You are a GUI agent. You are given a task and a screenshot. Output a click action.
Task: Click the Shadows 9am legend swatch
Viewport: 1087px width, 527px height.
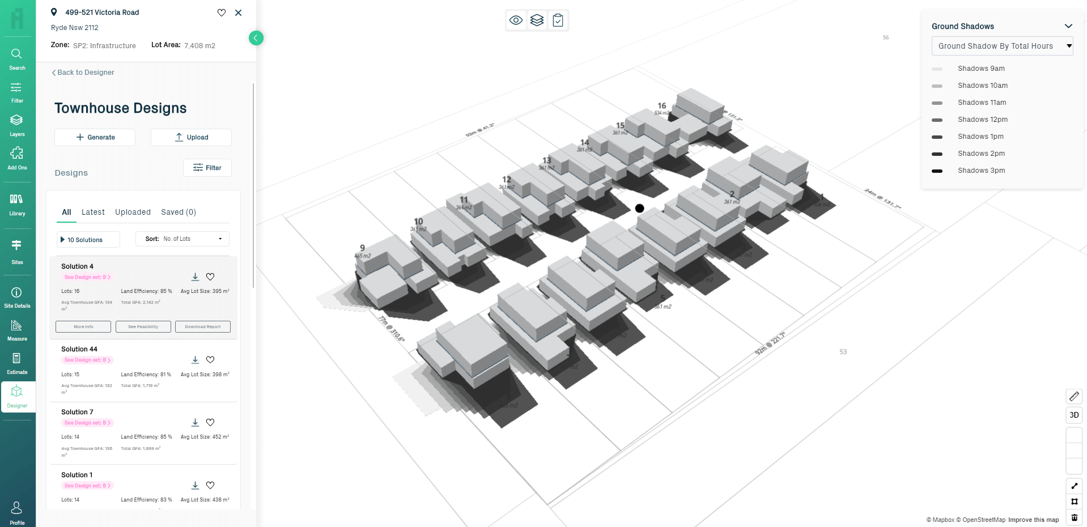pos(937,69)
